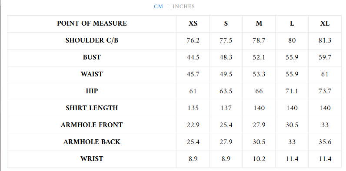The height and width of the screenshot is (171, 346).
Task: Select the WRIST row label
Action: point(92,159)
